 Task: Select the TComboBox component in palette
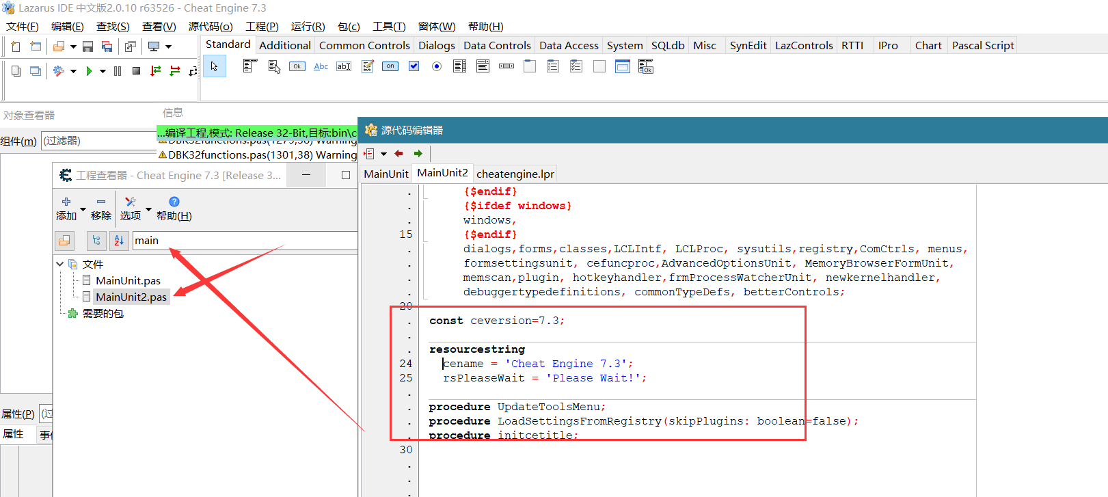[483, 66]
